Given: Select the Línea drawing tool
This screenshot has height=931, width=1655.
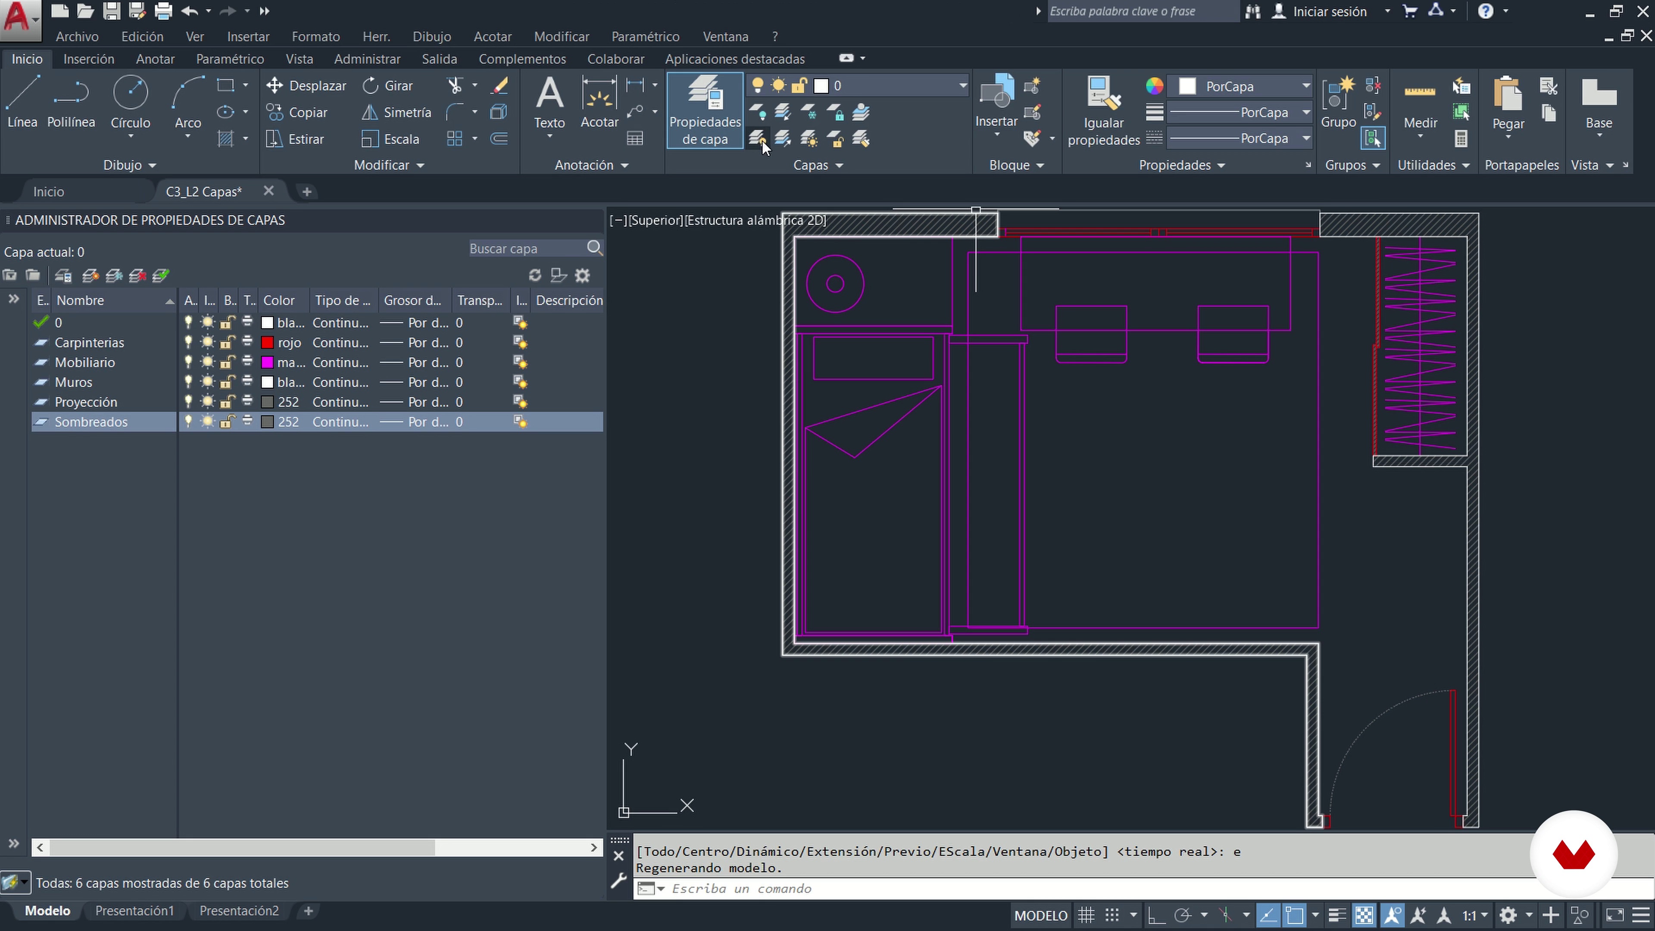Looking at the screenshot, I should tap(22, 102).
